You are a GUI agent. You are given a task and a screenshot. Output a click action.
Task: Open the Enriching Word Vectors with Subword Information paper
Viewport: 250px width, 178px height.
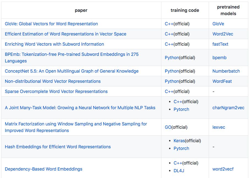point(54,44)
